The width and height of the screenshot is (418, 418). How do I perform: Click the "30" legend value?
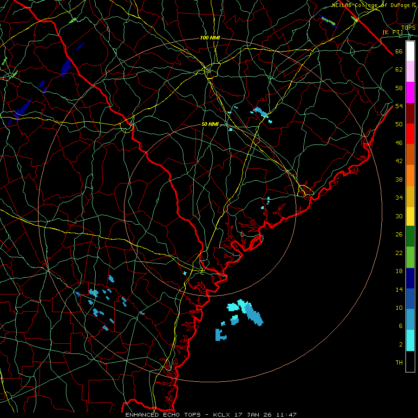[399, 216]
